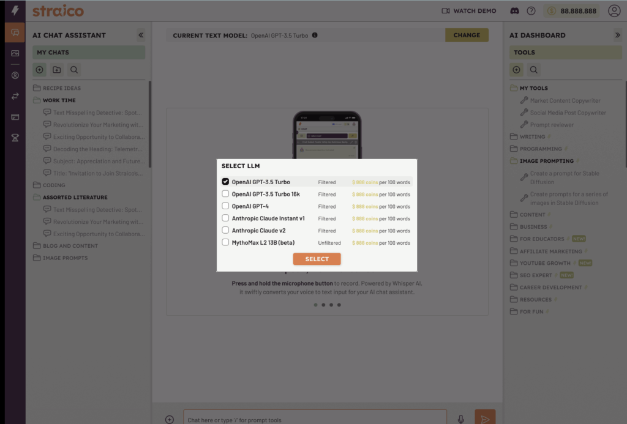The height and width of the screenshot is (424, 627).
Task: Expand the PROGRAMMING tools folder
Action: [536, 149]
